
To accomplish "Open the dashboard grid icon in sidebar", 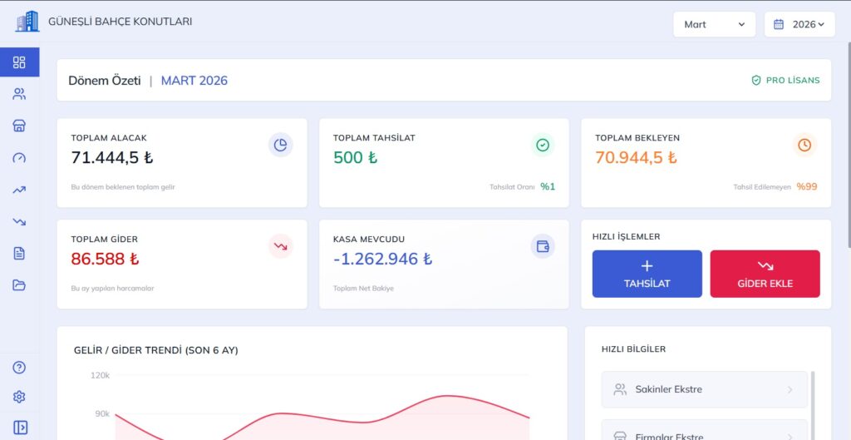I will [19, 62].
